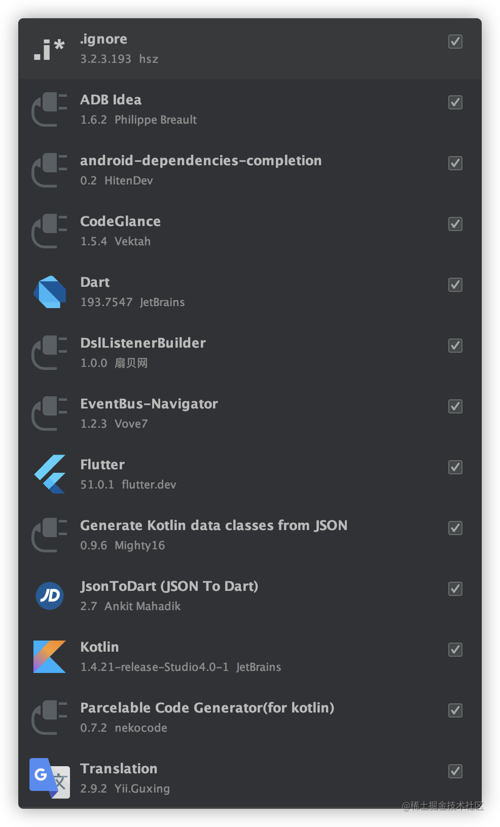Click version text 1.4.21-release-Studio4.0-1 JetBrains

click(181, 667)
